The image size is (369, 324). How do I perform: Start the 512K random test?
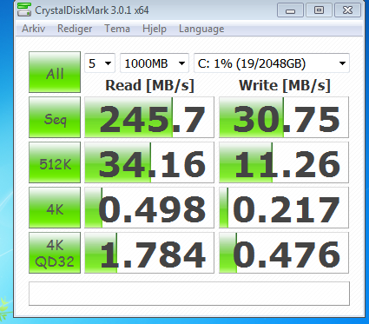coord(55,162)
